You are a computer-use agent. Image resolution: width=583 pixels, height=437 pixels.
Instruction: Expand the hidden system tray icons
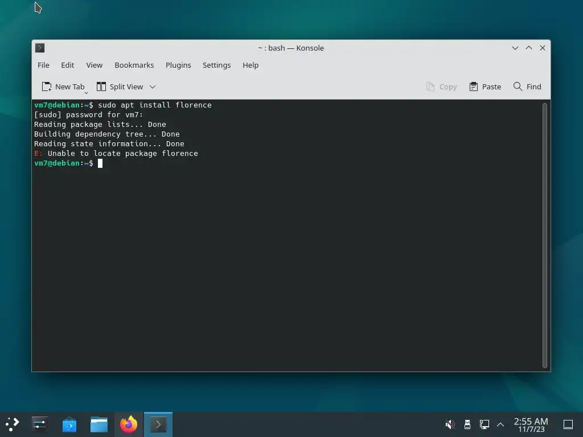coord(500,424)
